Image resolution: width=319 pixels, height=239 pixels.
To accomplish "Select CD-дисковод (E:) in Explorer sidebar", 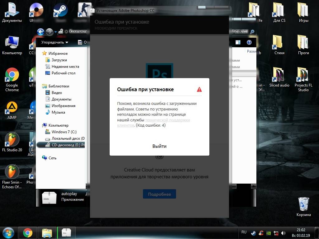I will click(61, 145).
